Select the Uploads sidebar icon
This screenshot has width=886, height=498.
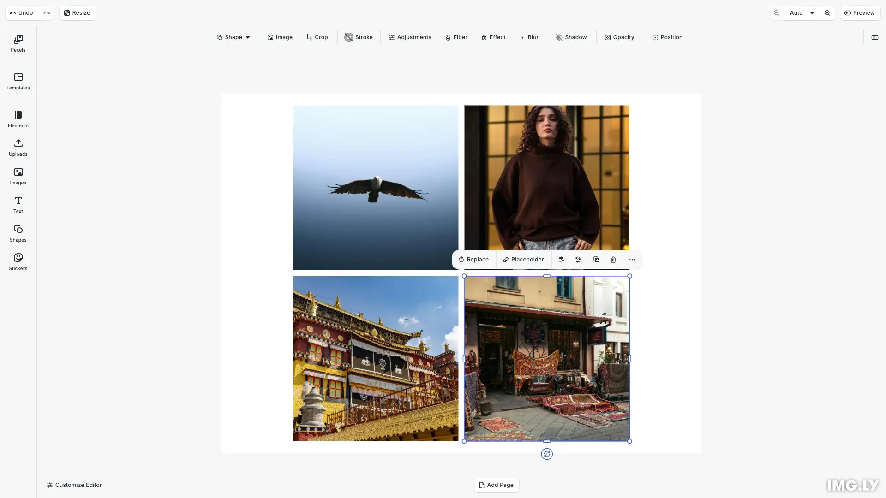tap(18, 148)
